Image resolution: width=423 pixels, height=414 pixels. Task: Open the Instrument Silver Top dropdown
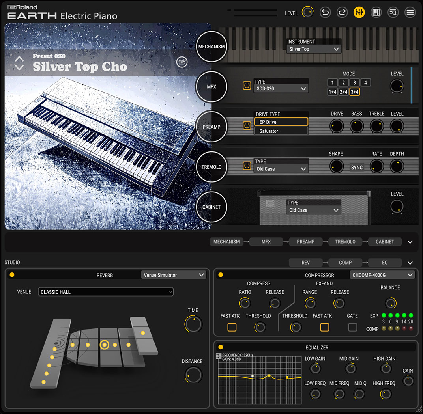(x=314, y=49)
